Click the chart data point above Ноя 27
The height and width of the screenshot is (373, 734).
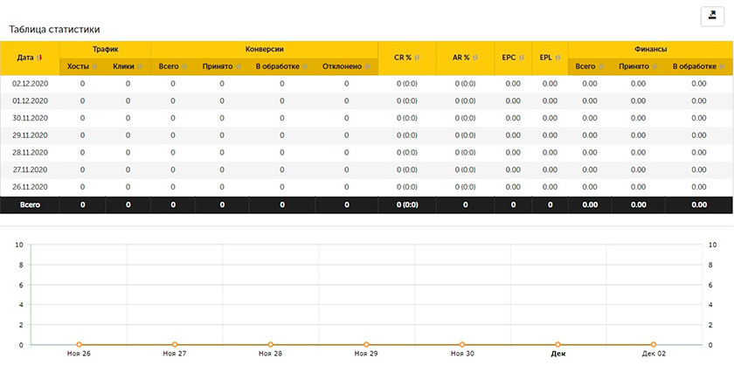[x=175, y=345]
